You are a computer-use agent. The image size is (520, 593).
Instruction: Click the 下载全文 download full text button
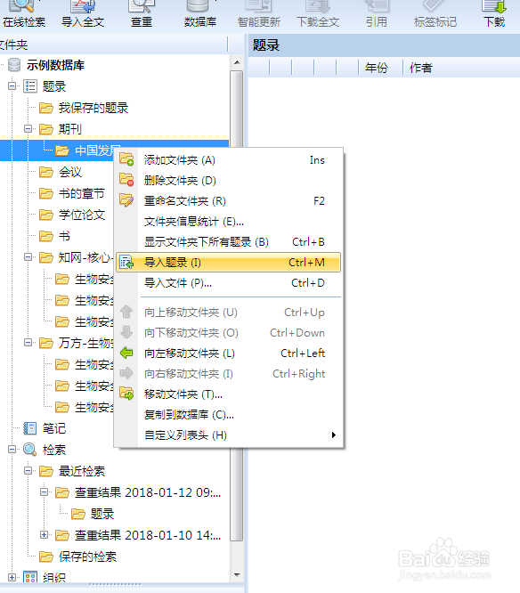coord(318,15)
